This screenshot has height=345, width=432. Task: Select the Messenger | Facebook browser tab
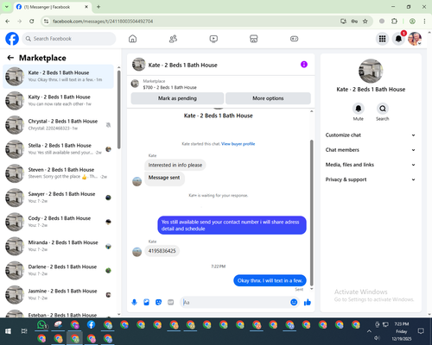[x=53, y=7]
